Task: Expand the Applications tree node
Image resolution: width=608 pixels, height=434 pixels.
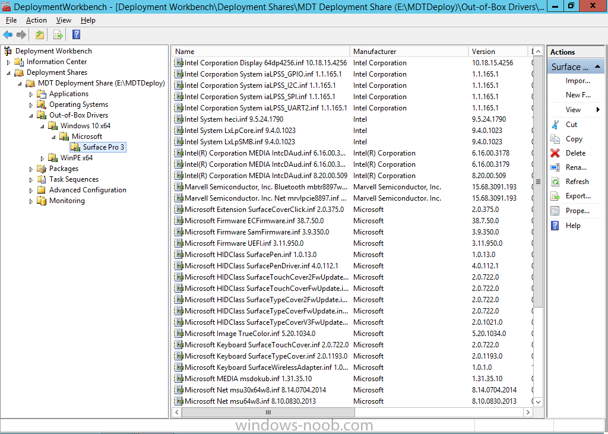Action: [x=31, y=94]
